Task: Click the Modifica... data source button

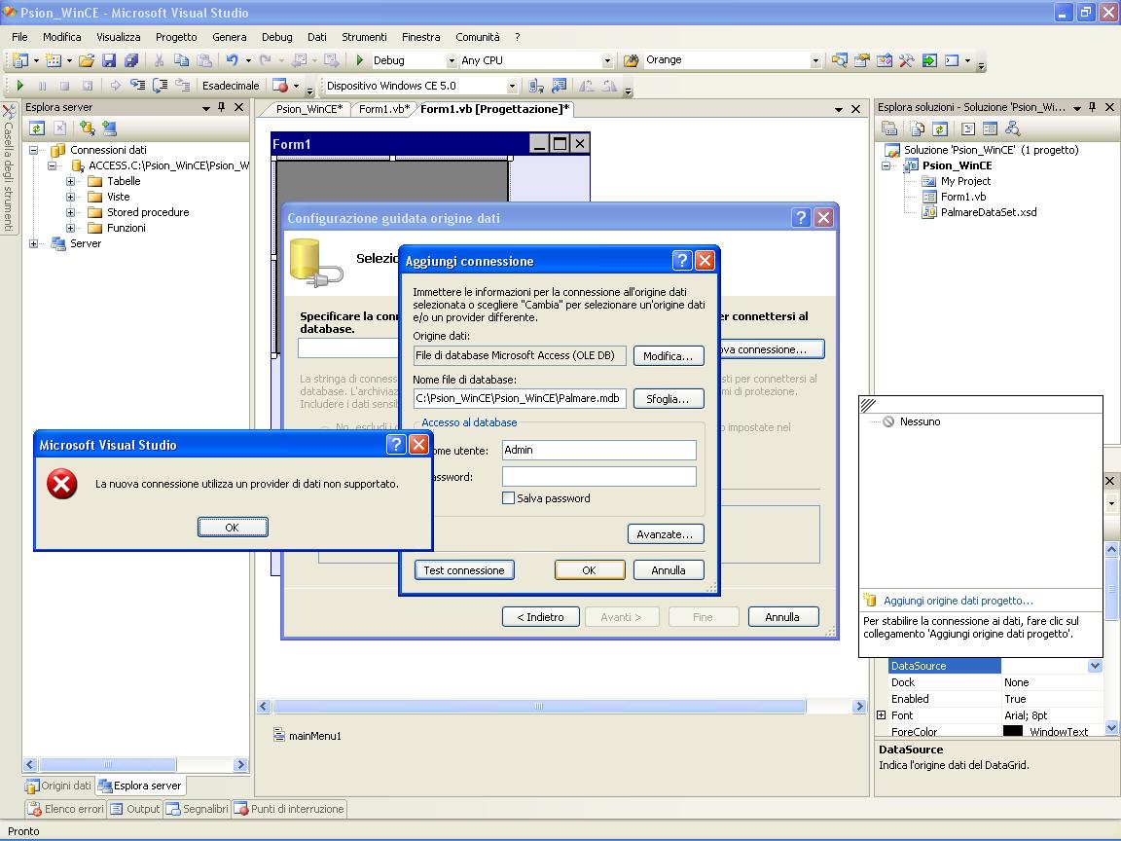Action: pos(668,355)
